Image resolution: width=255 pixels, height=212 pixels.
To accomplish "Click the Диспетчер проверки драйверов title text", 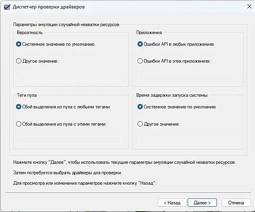I will coord(49,7).
